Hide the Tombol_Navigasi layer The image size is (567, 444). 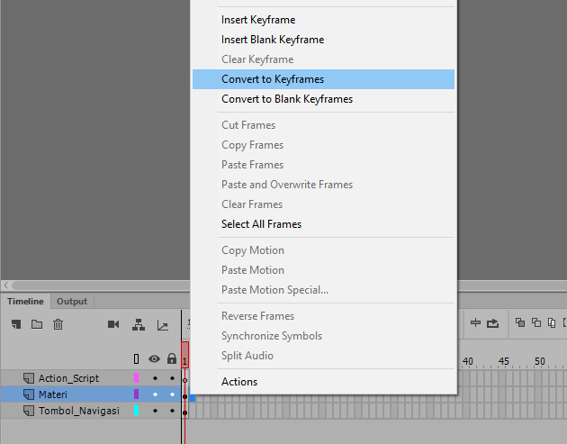tap(155, 411)
